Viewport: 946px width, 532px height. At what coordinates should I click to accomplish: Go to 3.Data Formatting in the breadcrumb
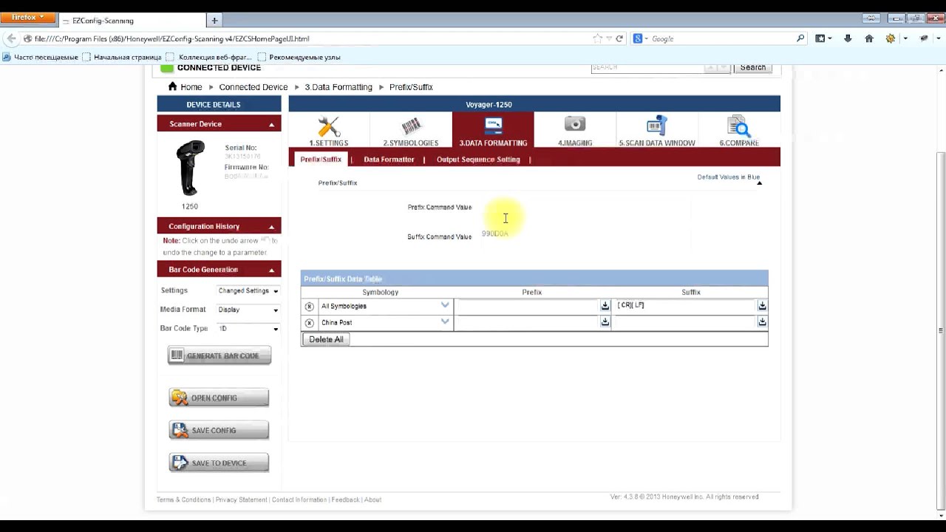click(x=338, y=87)
